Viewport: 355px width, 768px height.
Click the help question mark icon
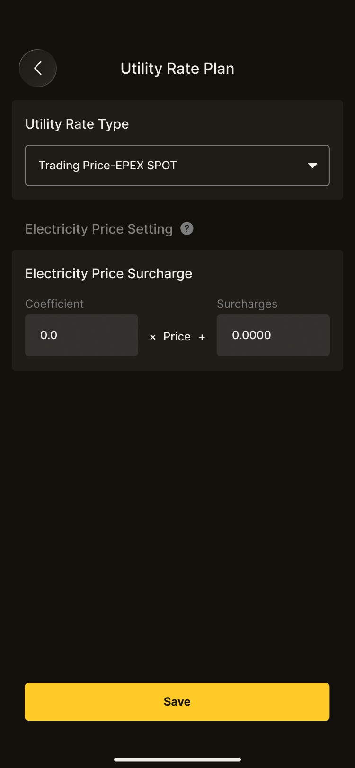187,229
